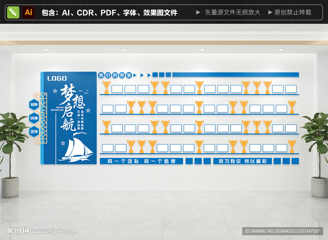This screenshot has height=240, width=328.
Task: Click the Adobe Illustrator Ai file icon
Action: 29,13
